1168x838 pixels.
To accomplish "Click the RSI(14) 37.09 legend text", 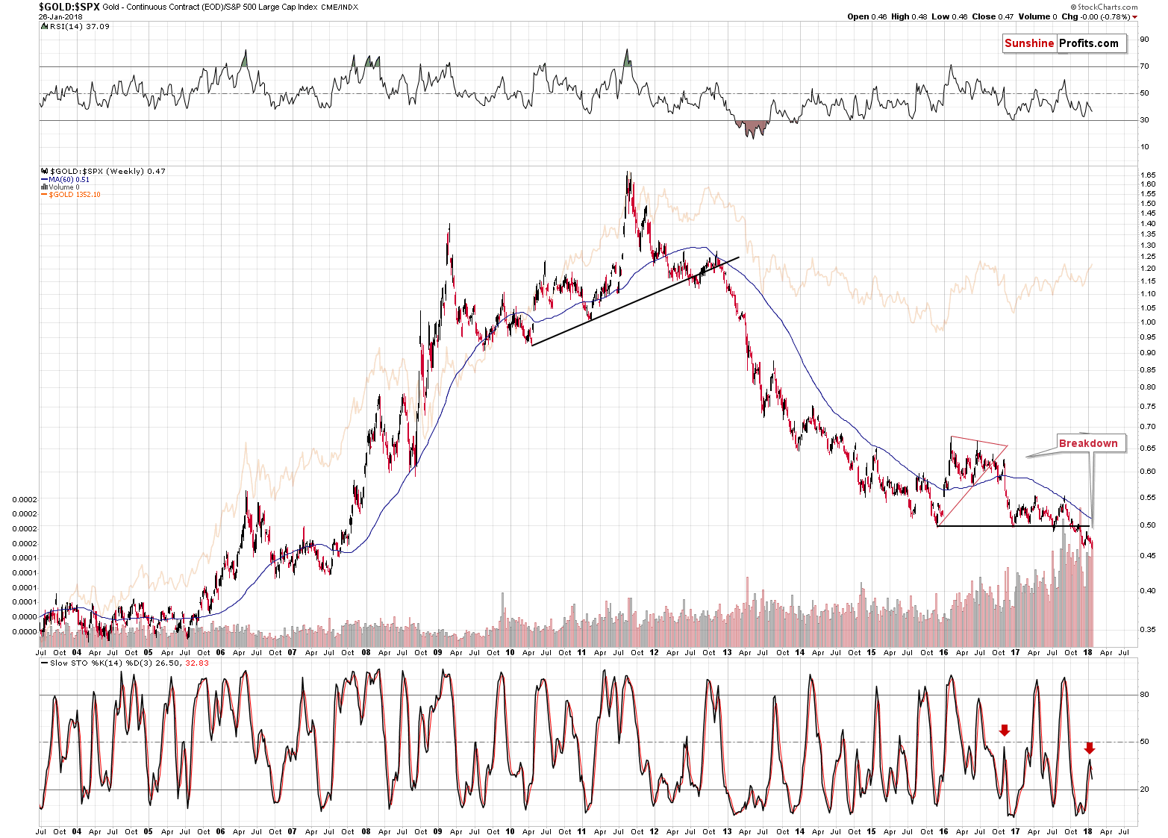I will click(80, 26).
